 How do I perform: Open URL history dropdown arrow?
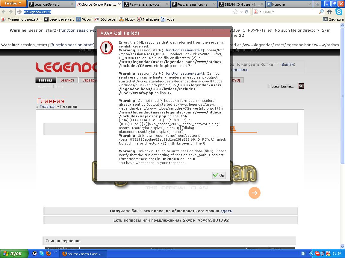[241, 12]
